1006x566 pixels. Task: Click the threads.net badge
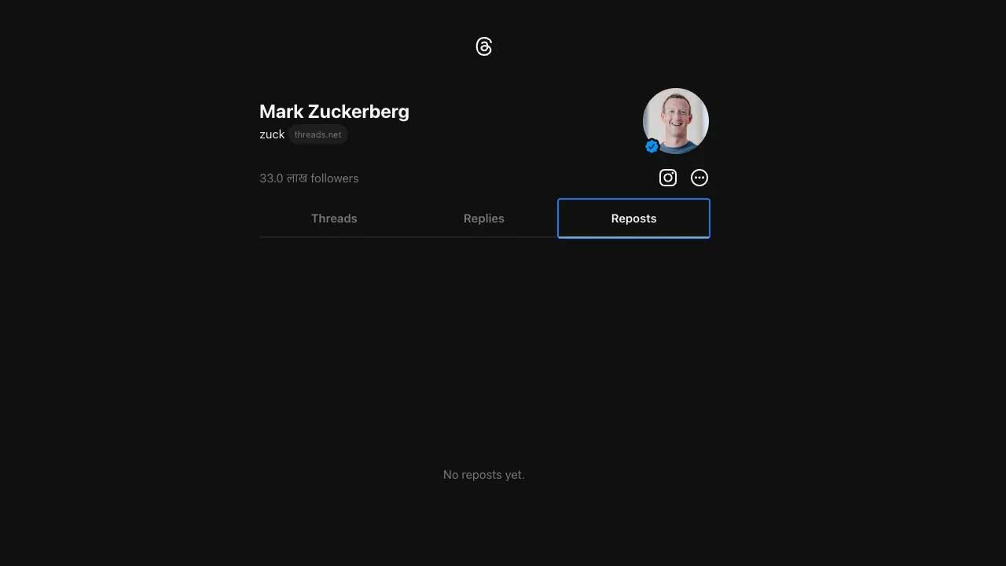click(x=318, y=134)
